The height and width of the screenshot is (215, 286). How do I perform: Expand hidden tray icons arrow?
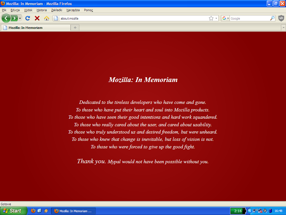[250, 211]
